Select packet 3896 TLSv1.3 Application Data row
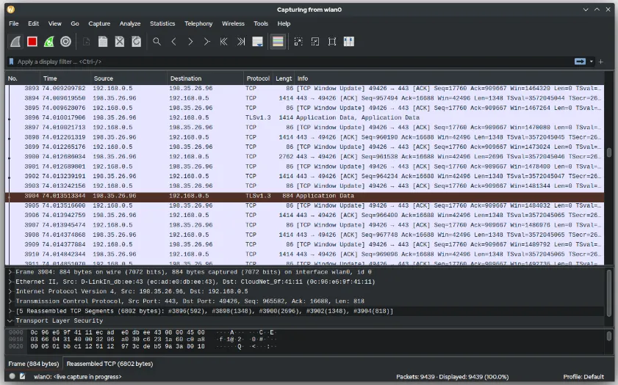 tap(305, 117)
